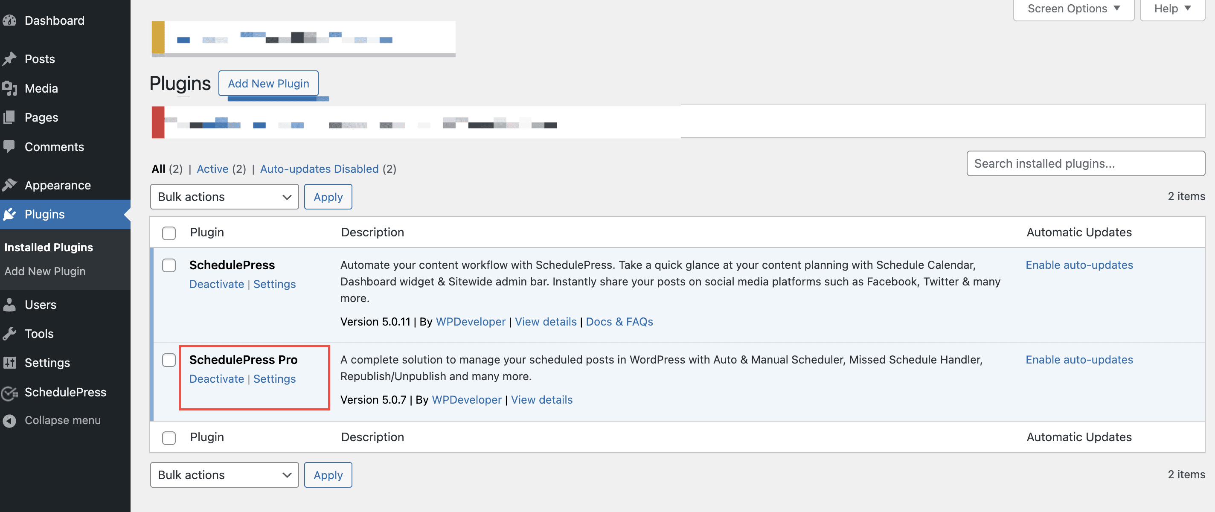This screenshot has width=1215, height=512.
Task: Enable auto-updates for SchedulePress
Action: tap(1079, 265)
